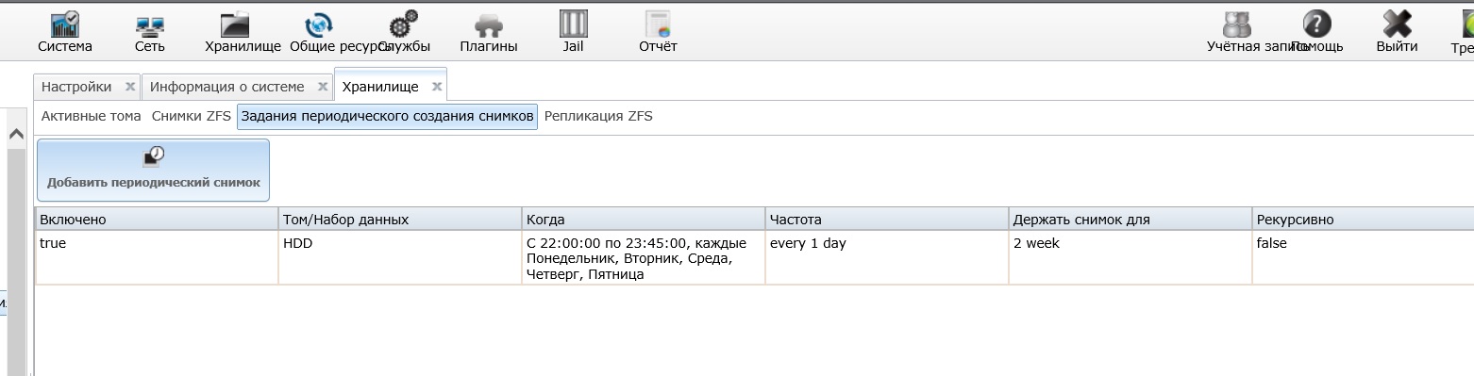Switch to Информация о системе tab

pos(226,87)
